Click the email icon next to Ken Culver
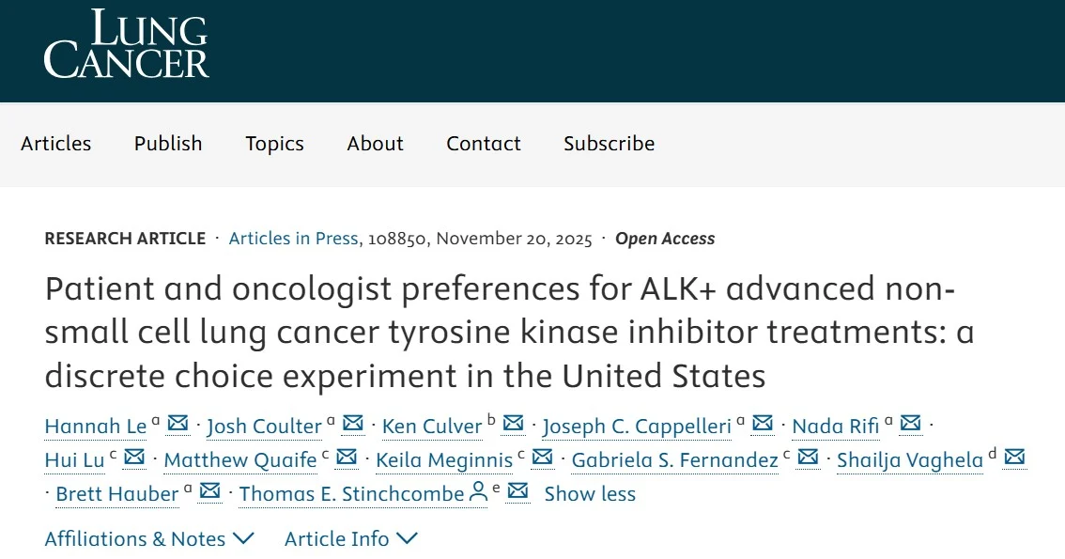This screenshot has width=1065, height=559. (x=513, y=425)
